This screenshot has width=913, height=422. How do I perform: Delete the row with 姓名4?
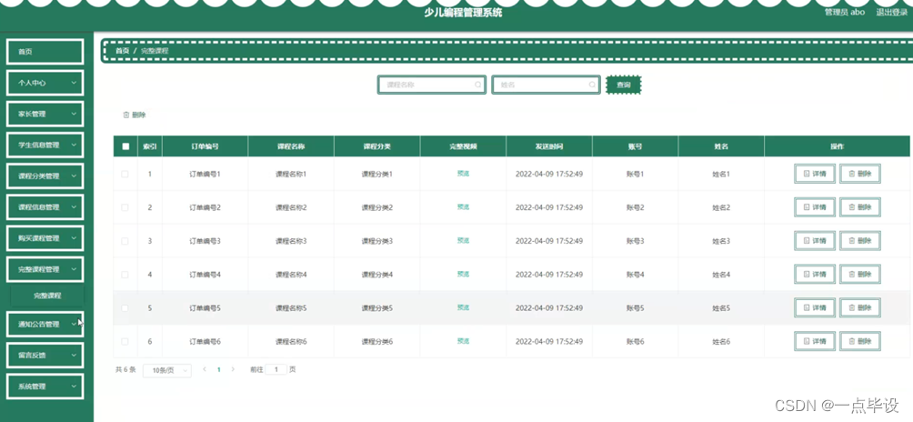point(860,274)
